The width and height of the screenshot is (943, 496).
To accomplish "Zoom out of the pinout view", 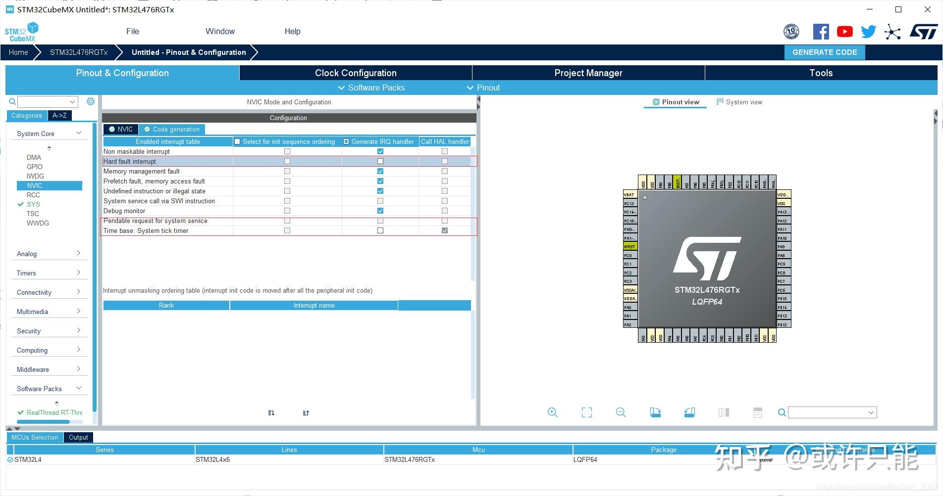I will tap(621, 412).
